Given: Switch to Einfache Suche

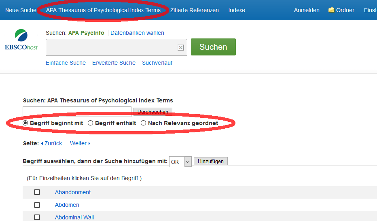Looking at the screenshot, I should click(66, 63).
